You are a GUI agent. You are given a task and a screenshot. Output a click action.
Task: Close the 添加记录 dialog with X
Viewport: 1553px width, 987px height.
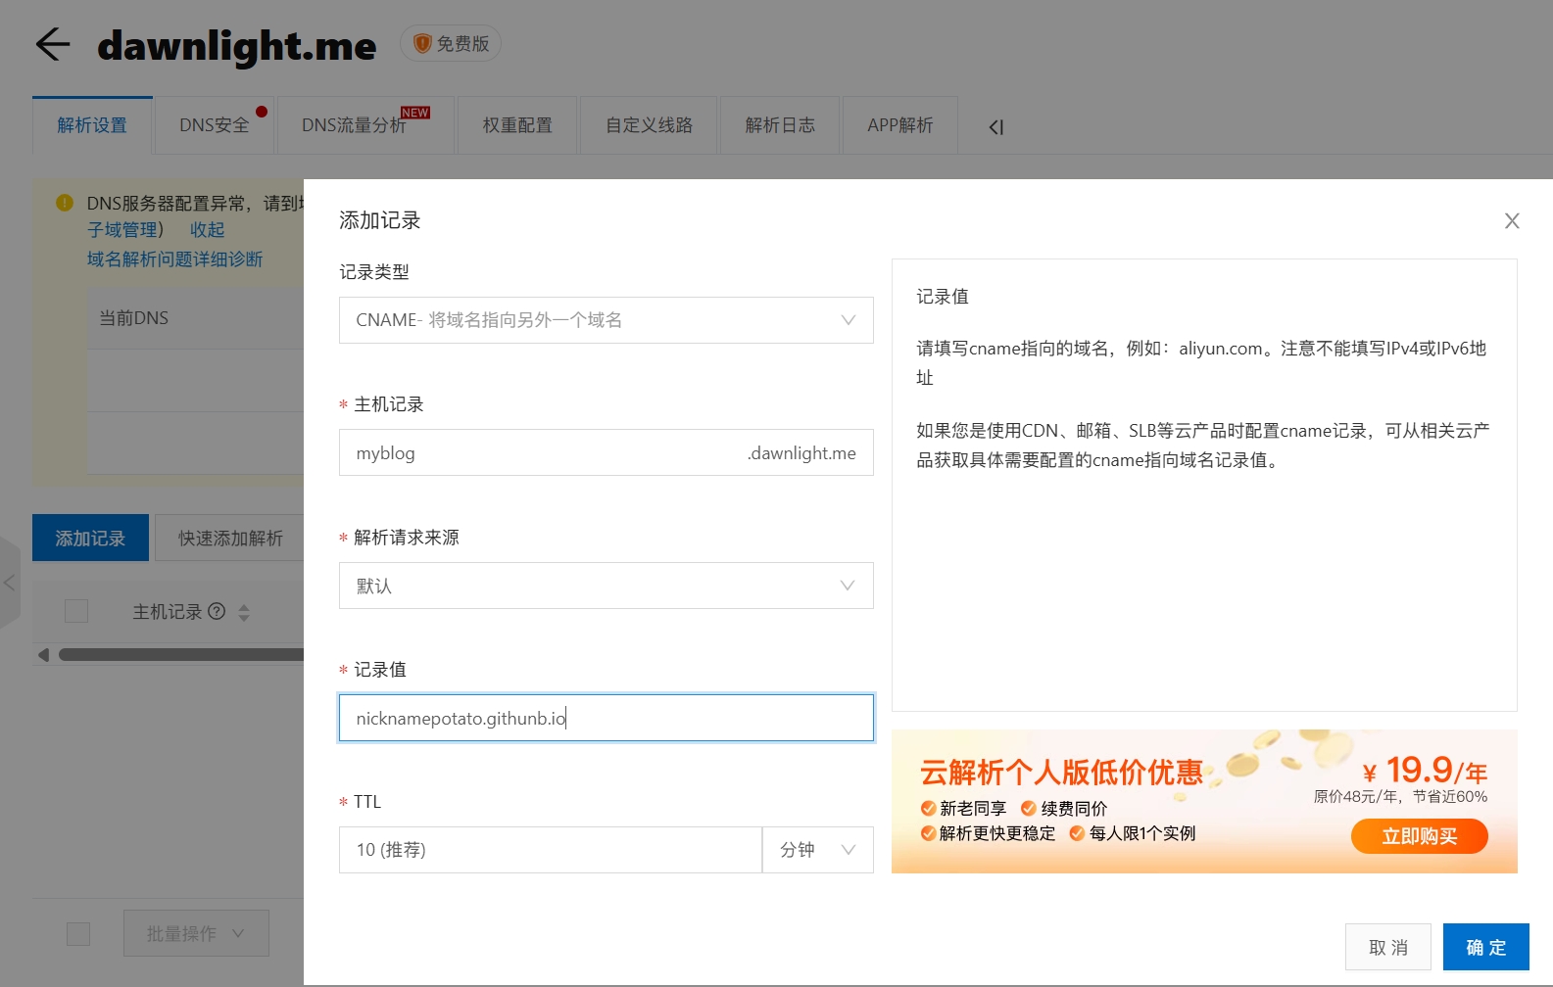tap(1512, 221)
